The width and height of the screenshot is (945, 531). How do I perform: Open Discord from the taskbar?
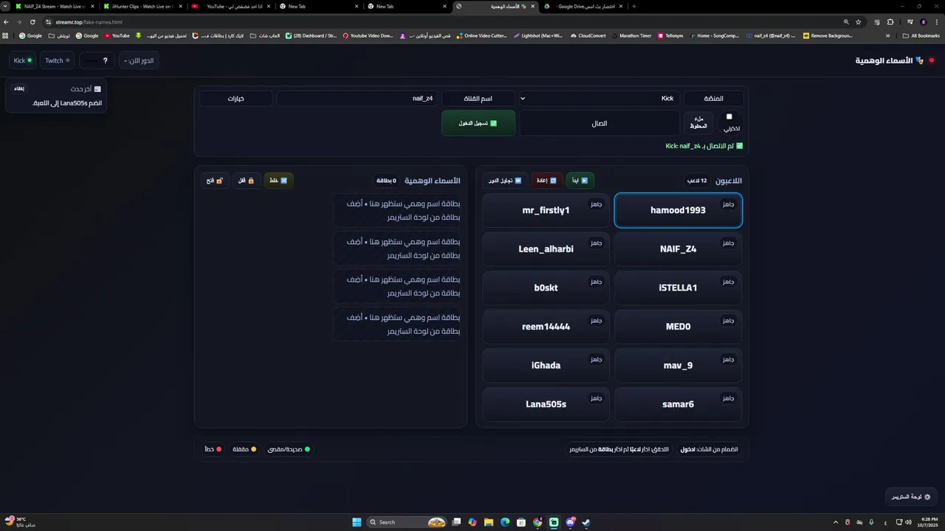[570, 522]
